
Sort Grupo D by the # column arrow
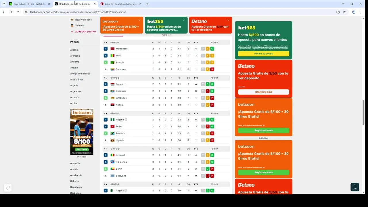pos(106,149)
